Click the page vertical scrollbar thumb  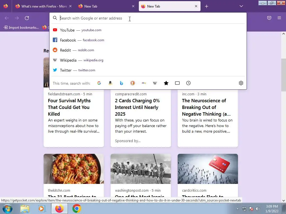tap(283, 75)
